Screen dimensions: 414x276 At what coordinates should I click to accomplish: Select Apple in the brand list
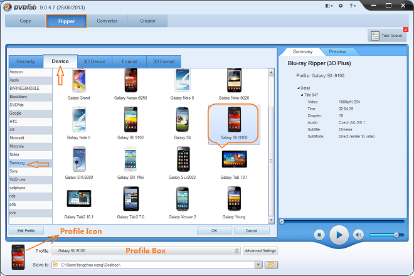point(30,80)
